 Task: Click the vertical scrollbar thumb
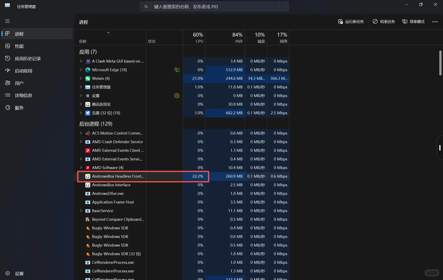pyautogui.click(x=440, y=63)
